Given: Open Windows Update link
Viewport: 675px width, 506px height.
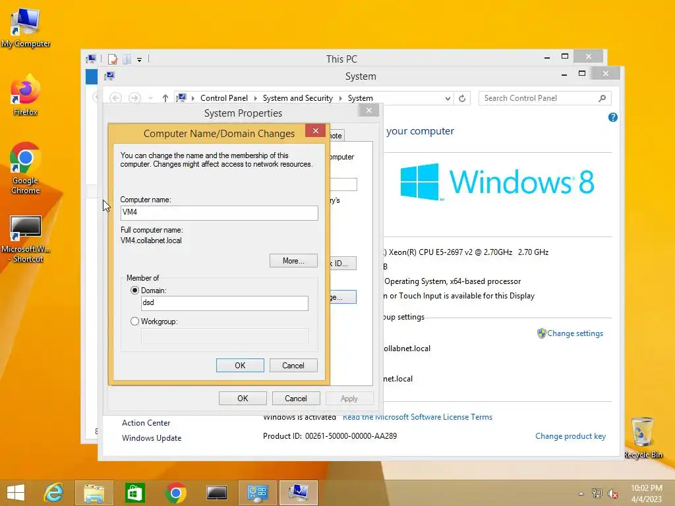Looking at the screenshot, I should [x=152, y=437].
